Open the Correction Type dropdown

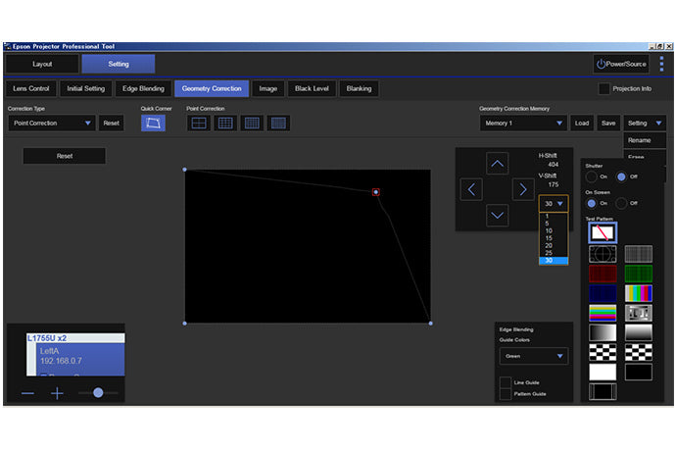tap(51, 123)
